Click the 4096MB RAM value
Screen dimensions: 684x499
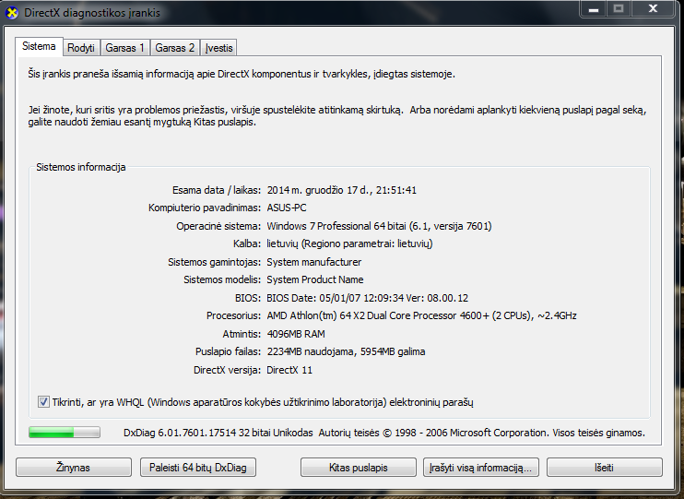(296, 334)
